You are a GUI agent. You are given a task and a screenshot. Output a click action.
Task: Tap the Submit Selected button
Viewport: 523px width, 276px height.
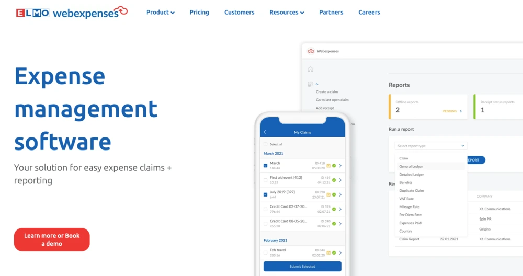tap(302, 267)
